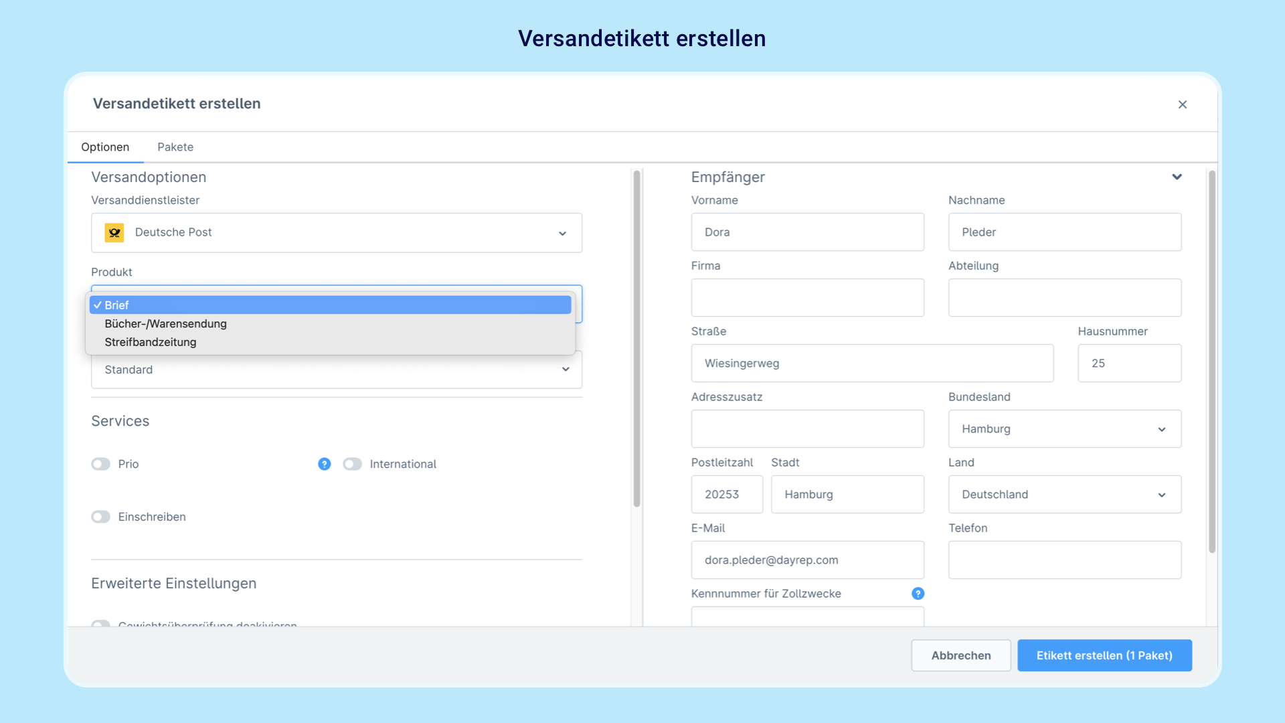
Task: Close the Versandetikett erstellen dialog
Action: pos(1183,104)
